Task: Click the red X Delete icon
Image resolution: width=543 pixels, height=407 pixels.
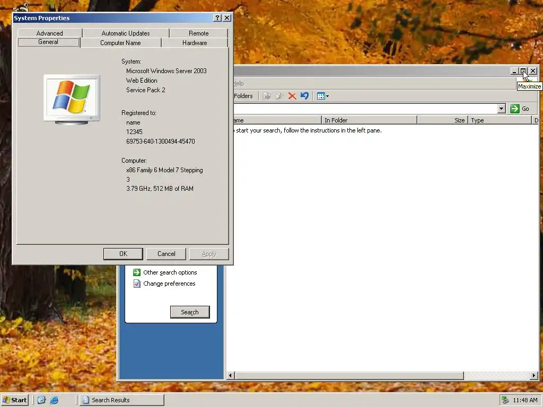Action: tap(292, 96)
